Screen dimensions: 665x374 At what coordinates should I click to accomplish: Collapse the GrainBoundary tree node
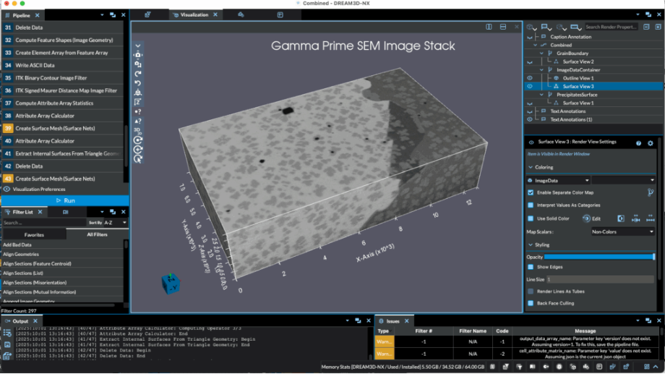pos(541,54)
